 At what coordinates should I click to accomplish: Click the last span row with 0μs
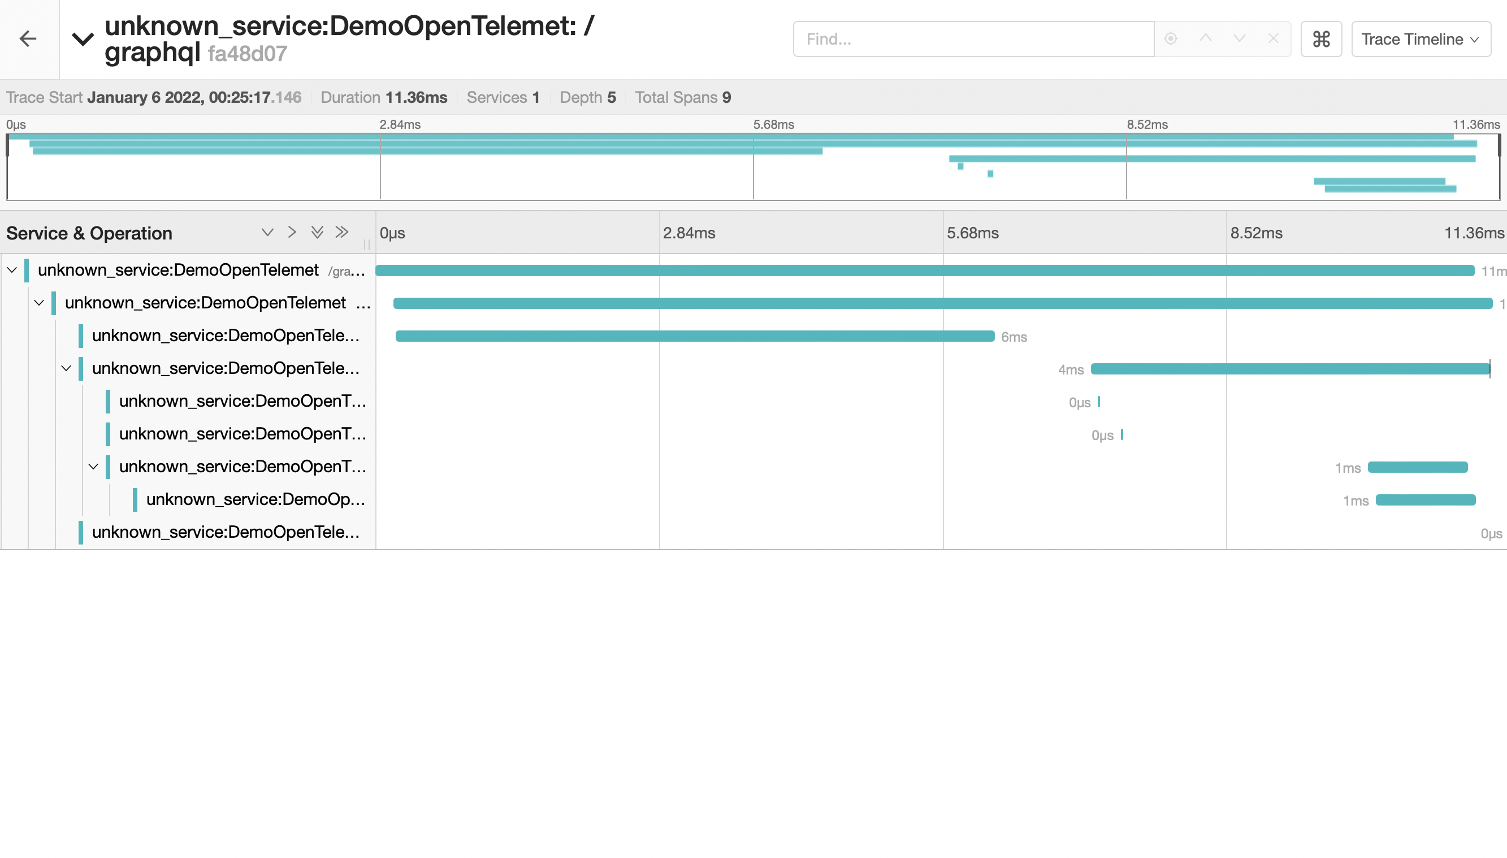pos(225,532)
